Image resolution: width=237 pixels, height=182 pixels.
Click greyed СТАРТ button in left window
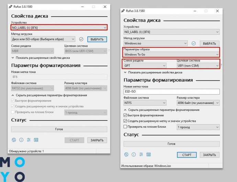pyautogui.click(x=75, y=140)
